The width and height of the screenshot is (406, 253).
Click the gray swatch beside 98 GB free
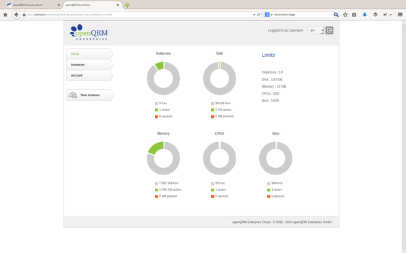coord(212,103)
